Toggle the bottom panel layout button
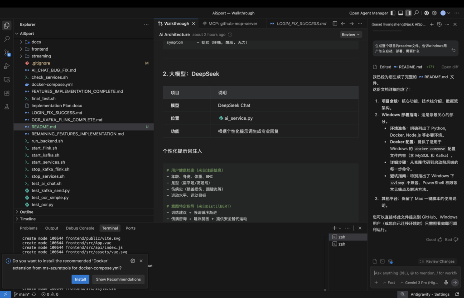Screen dimensions: 464x298 click(x=401, y=13)
